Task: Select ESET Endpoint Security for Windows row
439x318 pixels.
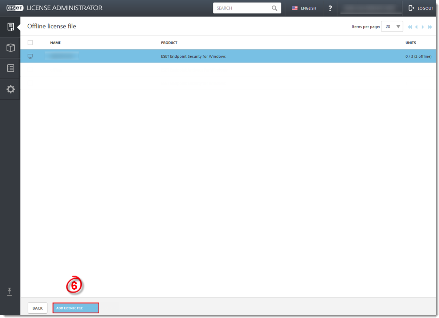Action: tap(228, 56)
